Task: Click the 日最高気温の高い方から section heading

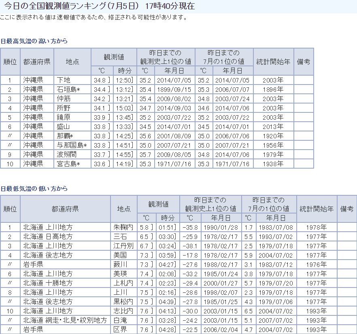Action: [x=34, y=41]
